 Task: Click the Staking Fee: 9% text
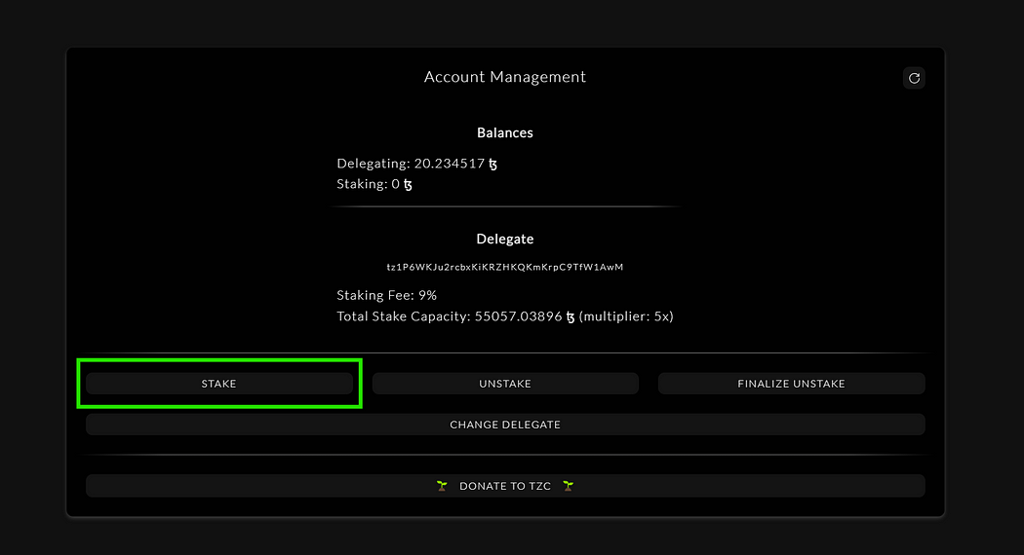(386, 295)
